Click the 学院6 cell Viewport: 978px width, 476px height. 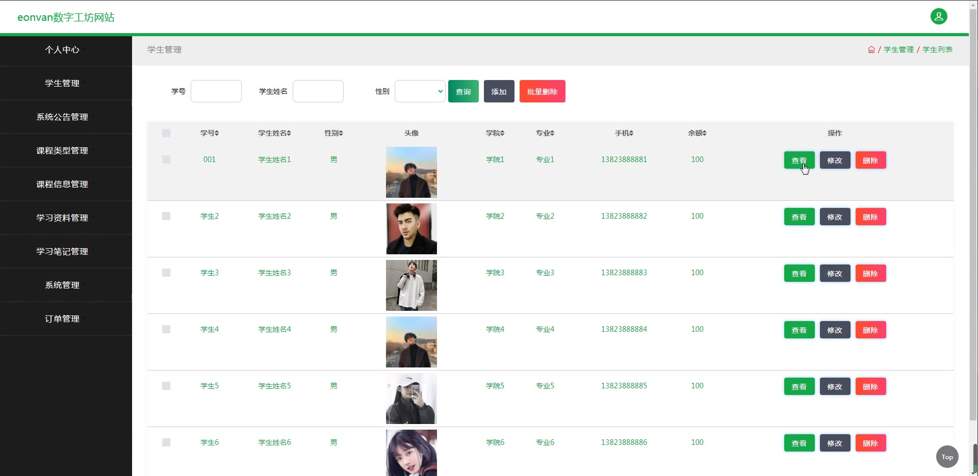(x=495, y=442)
